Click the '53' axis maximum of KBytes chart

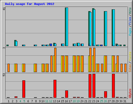coord(4,75)
